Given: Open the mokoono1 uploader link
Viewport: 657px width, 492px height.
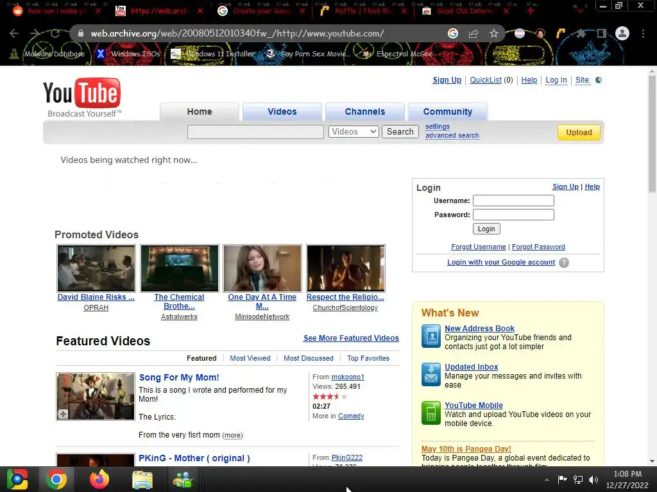Looking at the screenshot, I should [348, 377].
